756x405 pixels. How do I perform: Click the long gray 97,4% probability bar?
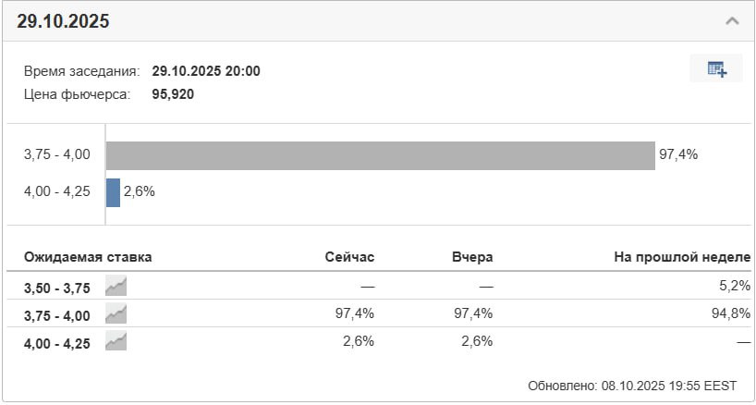point(380,155)
